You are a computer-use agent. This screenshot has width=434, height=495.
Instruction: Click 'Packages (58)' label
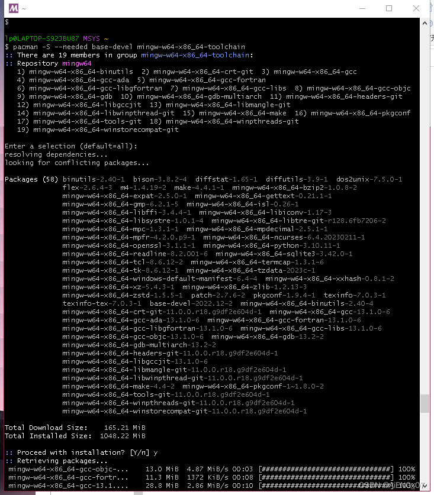click(x=31, y=179)
